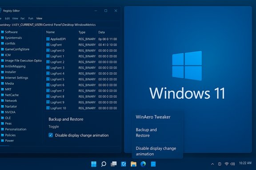Select WinAero Tweaker popup entry
This screenshot has height=170, width=256.
153,117
